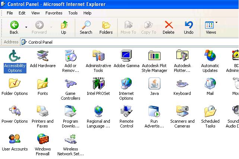Image resolution: width=239 pixels, height=159 pixels.
Task: Open Autodesk Plotter Manager icon
Action: click(x=182, y=56)
